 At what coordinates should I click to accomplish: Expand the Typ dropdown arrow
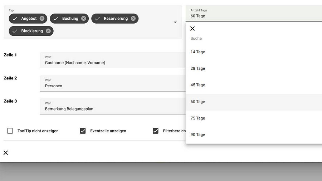[x=175, y=22]
